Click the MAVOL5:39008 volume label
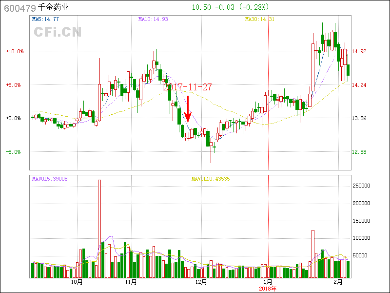This screenshot has width=390, height=293. click(49, 179)
